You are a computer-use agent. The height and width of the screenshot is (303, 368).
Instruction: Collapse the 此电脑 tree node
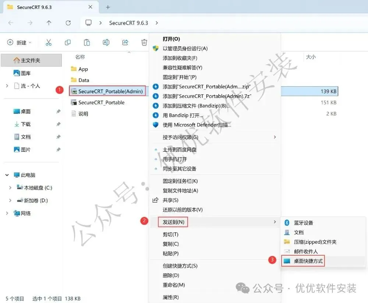(7, 175)
